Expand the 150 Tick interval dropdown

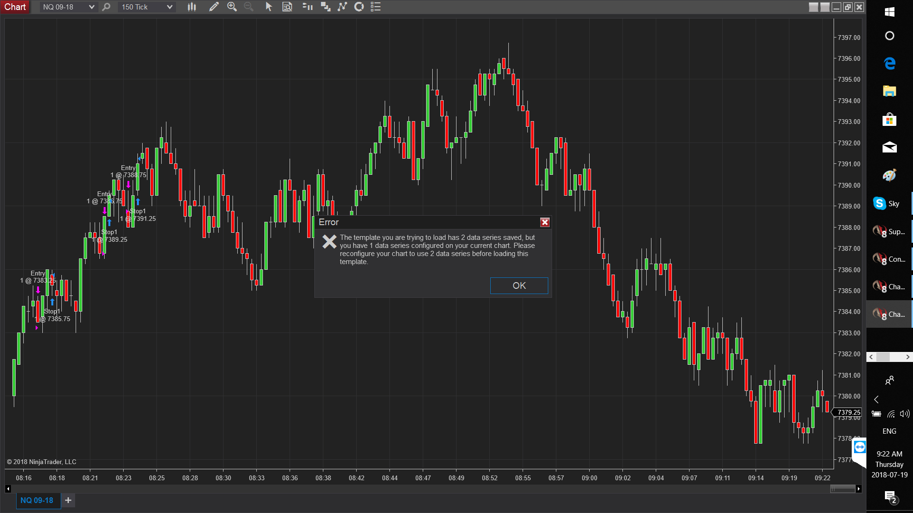(x=169, y=7)
